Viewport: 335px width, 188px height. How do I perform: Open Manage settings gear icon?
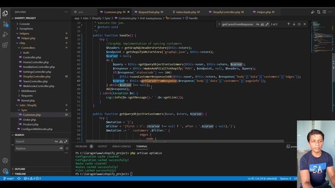[x=5, y=171]
